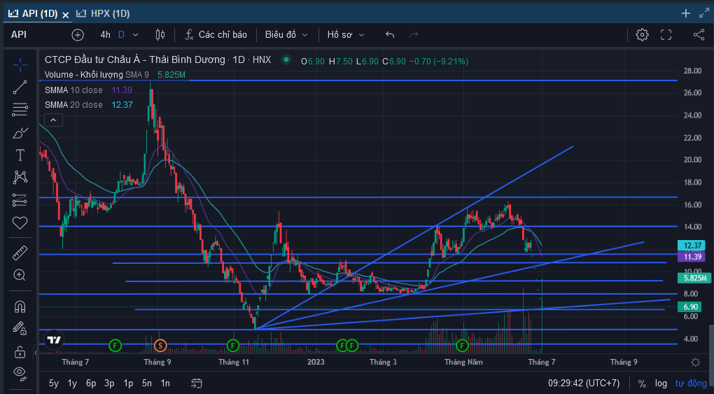Image resolution: width=714 pixels, height=394 pixels.
Task: Select the 4h timeframe
Action: 105,34
